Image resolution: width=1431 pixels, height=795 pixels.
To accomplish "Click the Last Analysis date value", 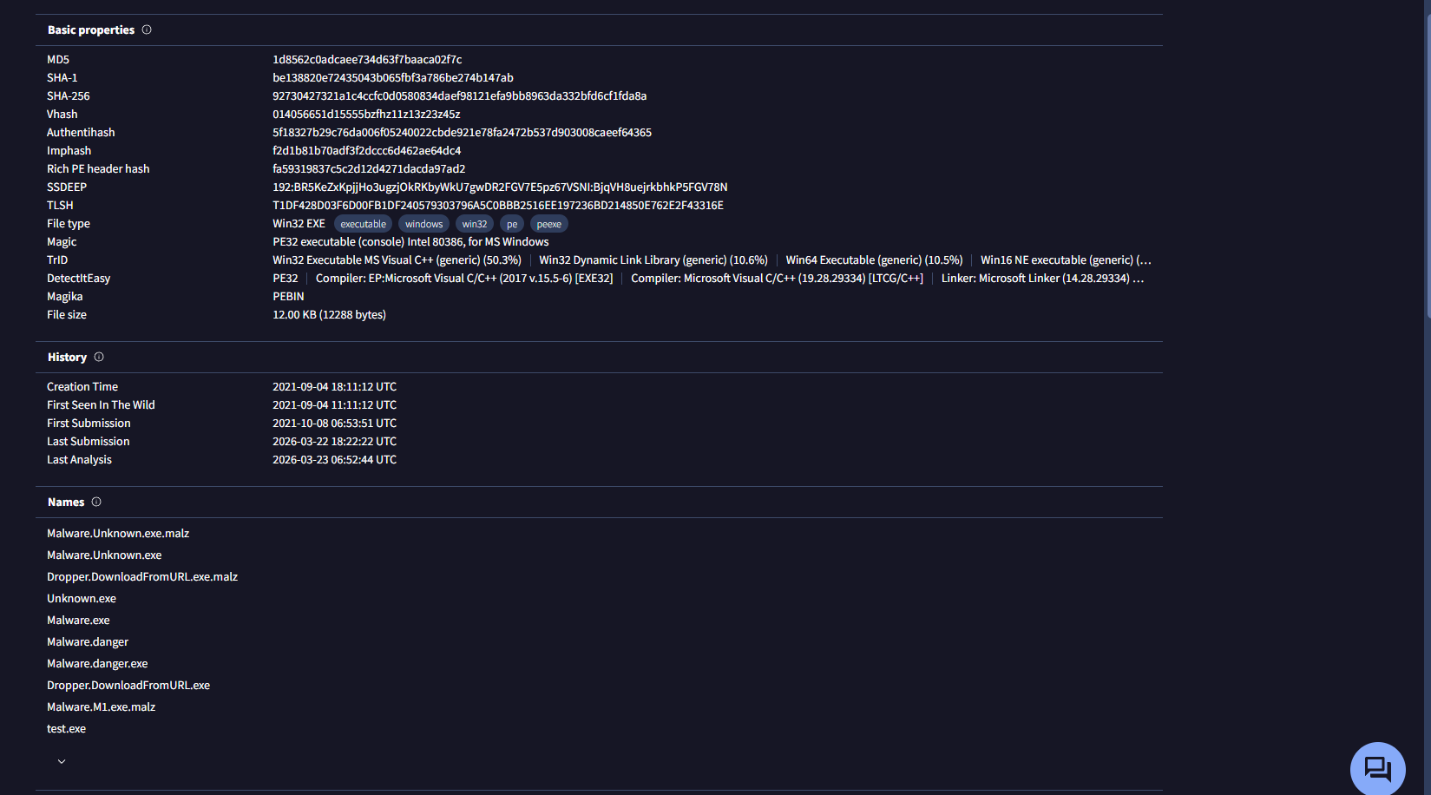I will [334, 460].
